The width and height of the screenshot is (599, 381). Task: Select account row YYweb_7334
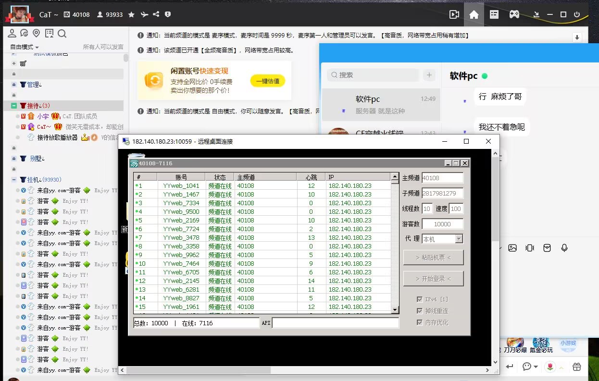pyautogui.click(x=262, y=203)
